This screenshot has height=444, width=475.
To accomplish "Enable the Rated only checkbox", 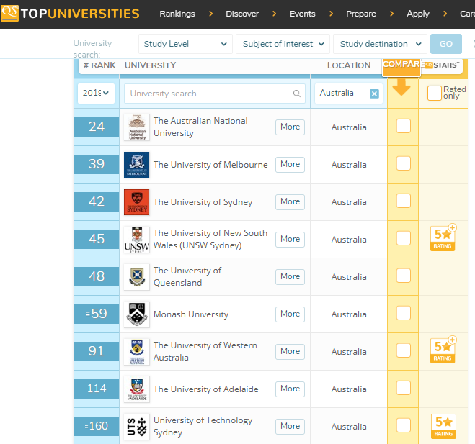I will (x=434, y=93).
